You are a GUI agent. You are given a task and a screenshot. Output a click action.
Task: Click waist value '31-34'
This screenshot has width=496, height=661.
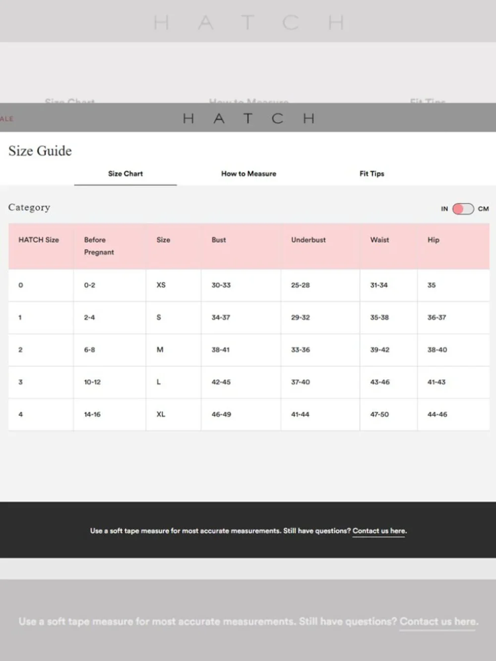pos(379,285)
